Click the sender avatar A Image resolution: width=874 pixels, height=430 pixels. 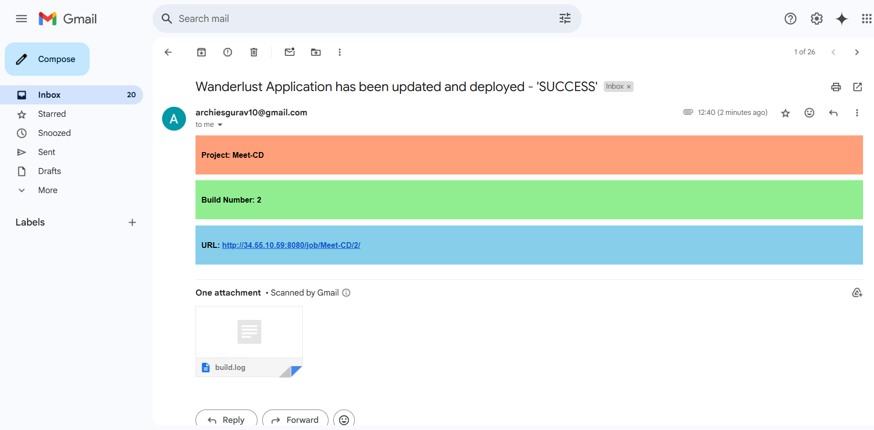point(174,119)
